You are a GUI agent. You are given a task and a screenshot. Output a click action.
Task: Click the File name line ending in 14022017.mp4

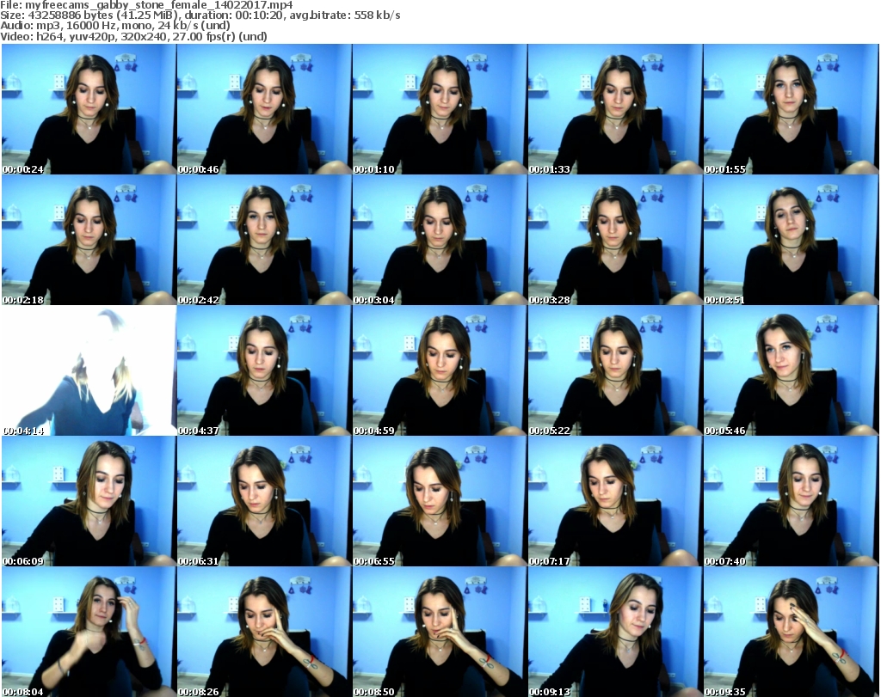(x=146, y=5)
